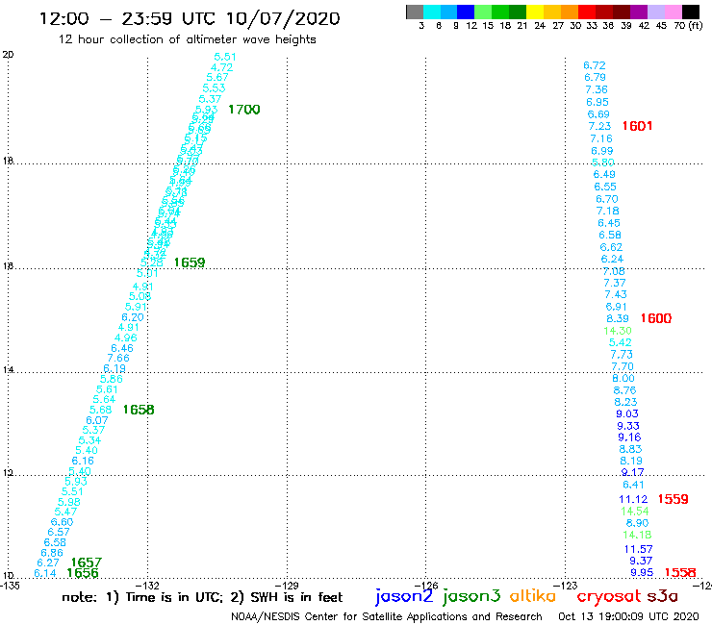This screenshot has height=625, width=712.
Task: Select the red 1600 time marker
Action: pos(655,318)
